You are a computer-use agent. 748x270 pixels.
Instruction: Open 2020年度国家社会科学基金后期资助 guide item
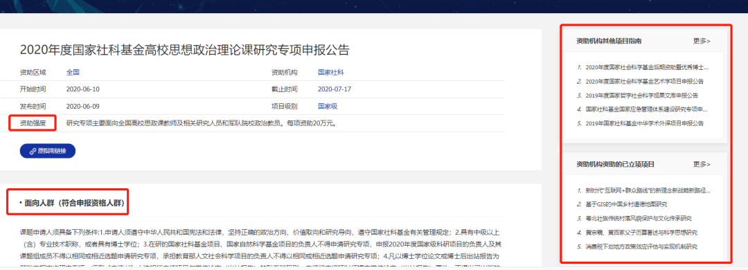click(647, 68)
